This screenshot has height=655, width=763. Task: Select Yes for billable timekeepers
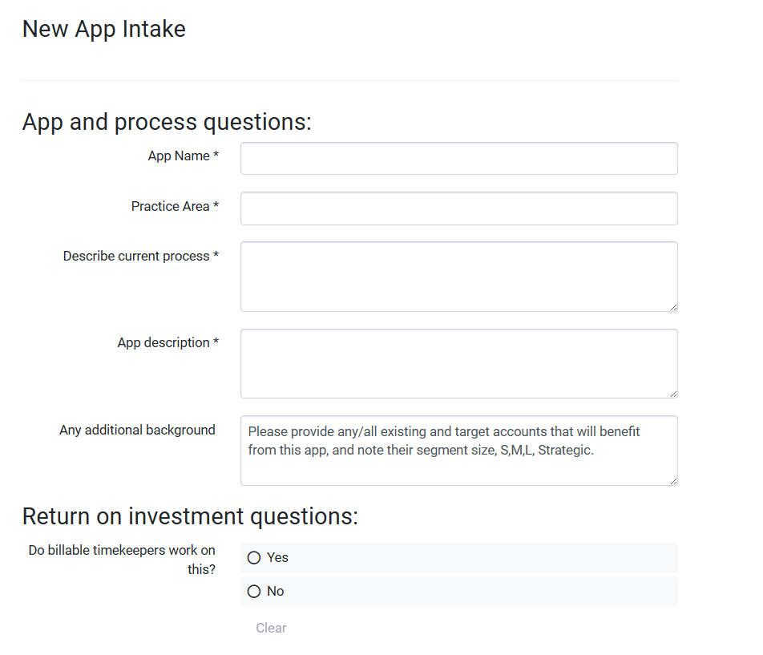point(254,558)
